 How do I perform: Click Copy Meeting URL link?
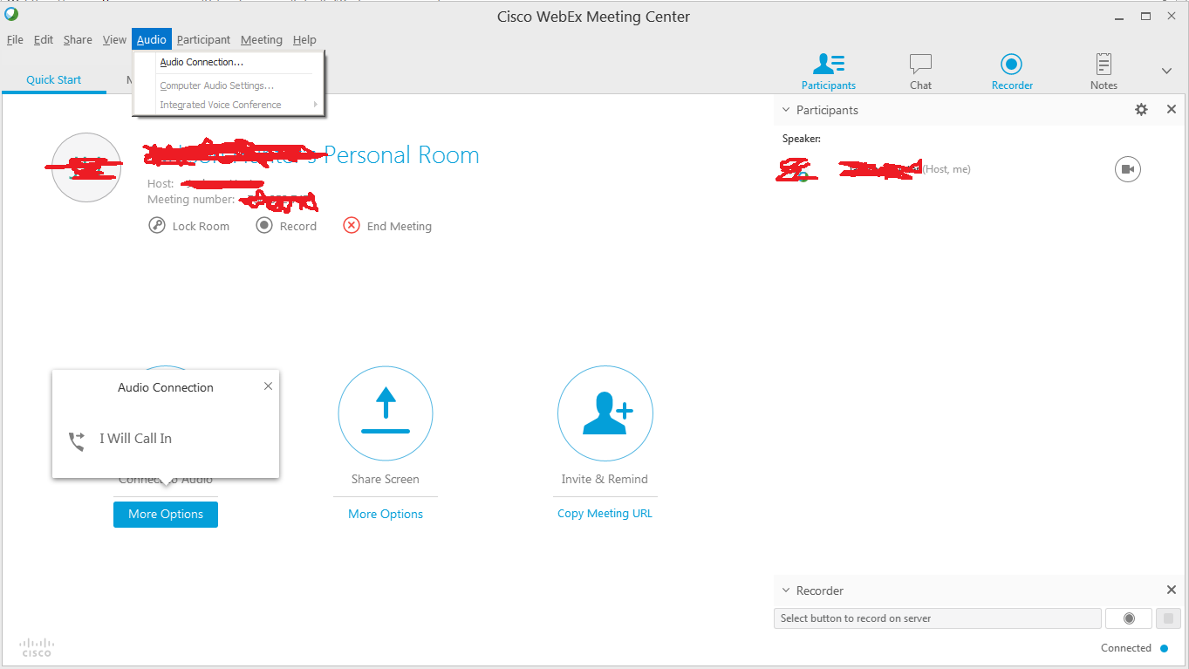click(605, 514)
